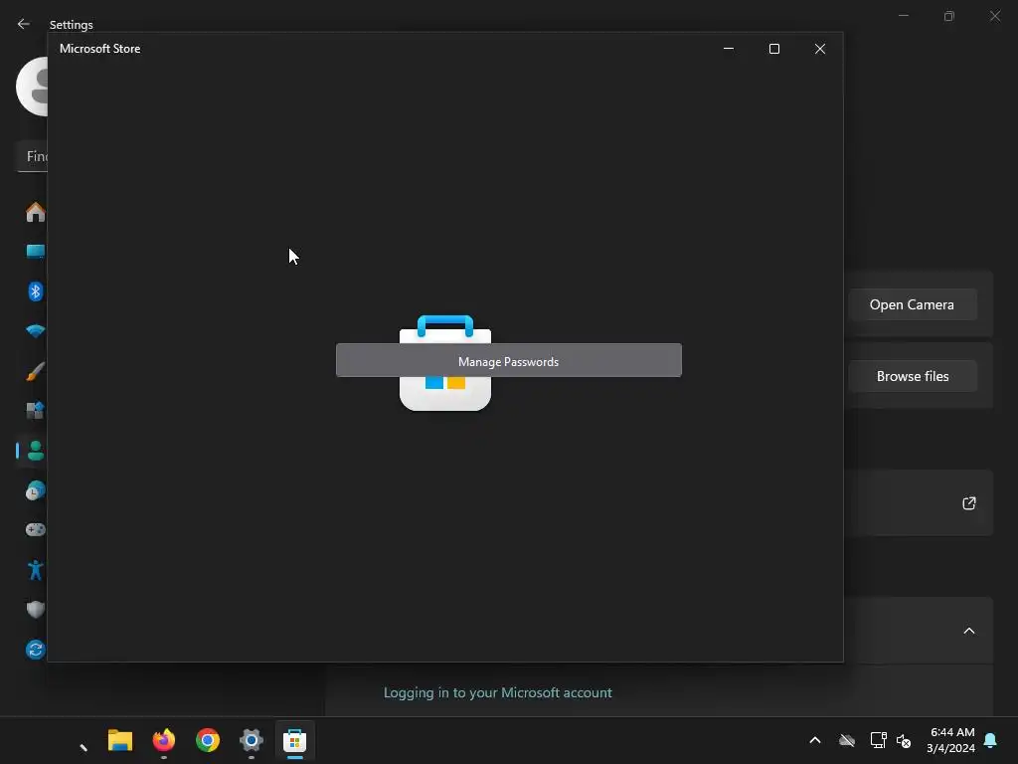Viewport: 1018px width, 764px height.
Task: Open the Home section in Settings sidebar
Action: point(36,212)
